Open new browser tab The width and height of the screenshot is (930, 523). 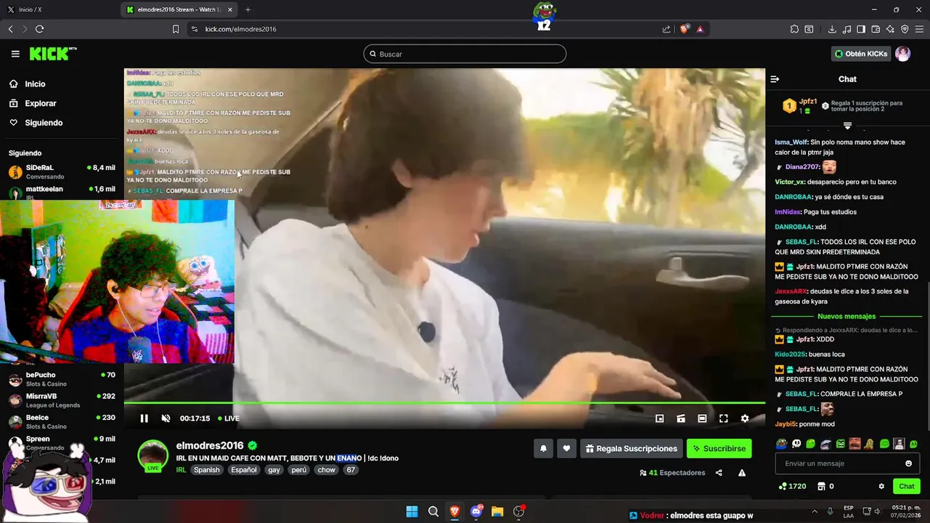[x=248, y=9]
